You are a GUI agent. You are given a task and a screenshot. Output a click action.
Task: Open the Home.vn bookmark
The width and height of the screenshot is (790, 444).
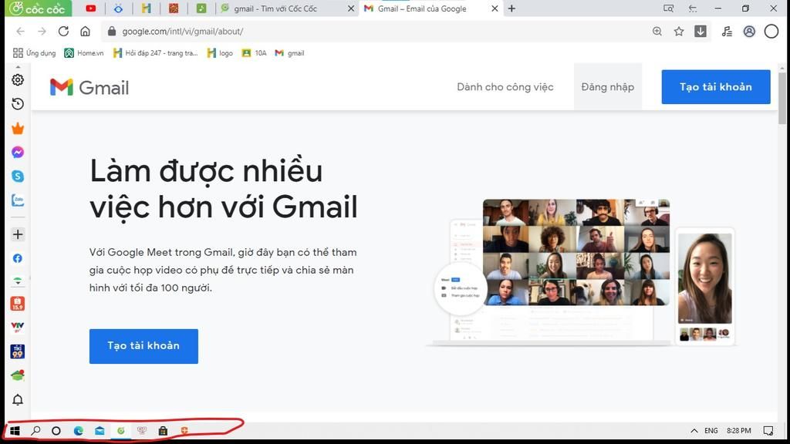coord(84,53)
